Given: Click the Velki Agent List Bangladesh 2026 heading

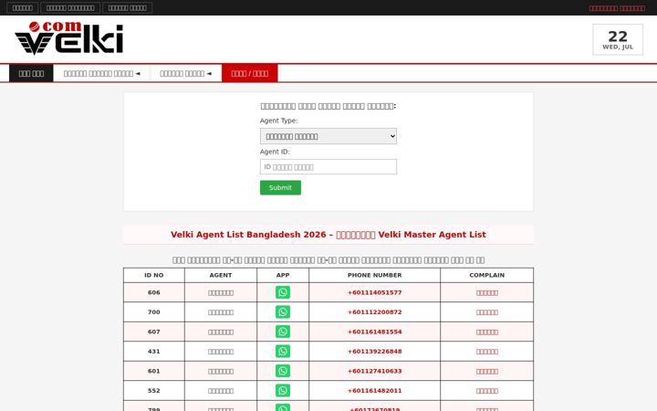Looking at the screenshot, I should pyautogui.click(x=328, y=235).
